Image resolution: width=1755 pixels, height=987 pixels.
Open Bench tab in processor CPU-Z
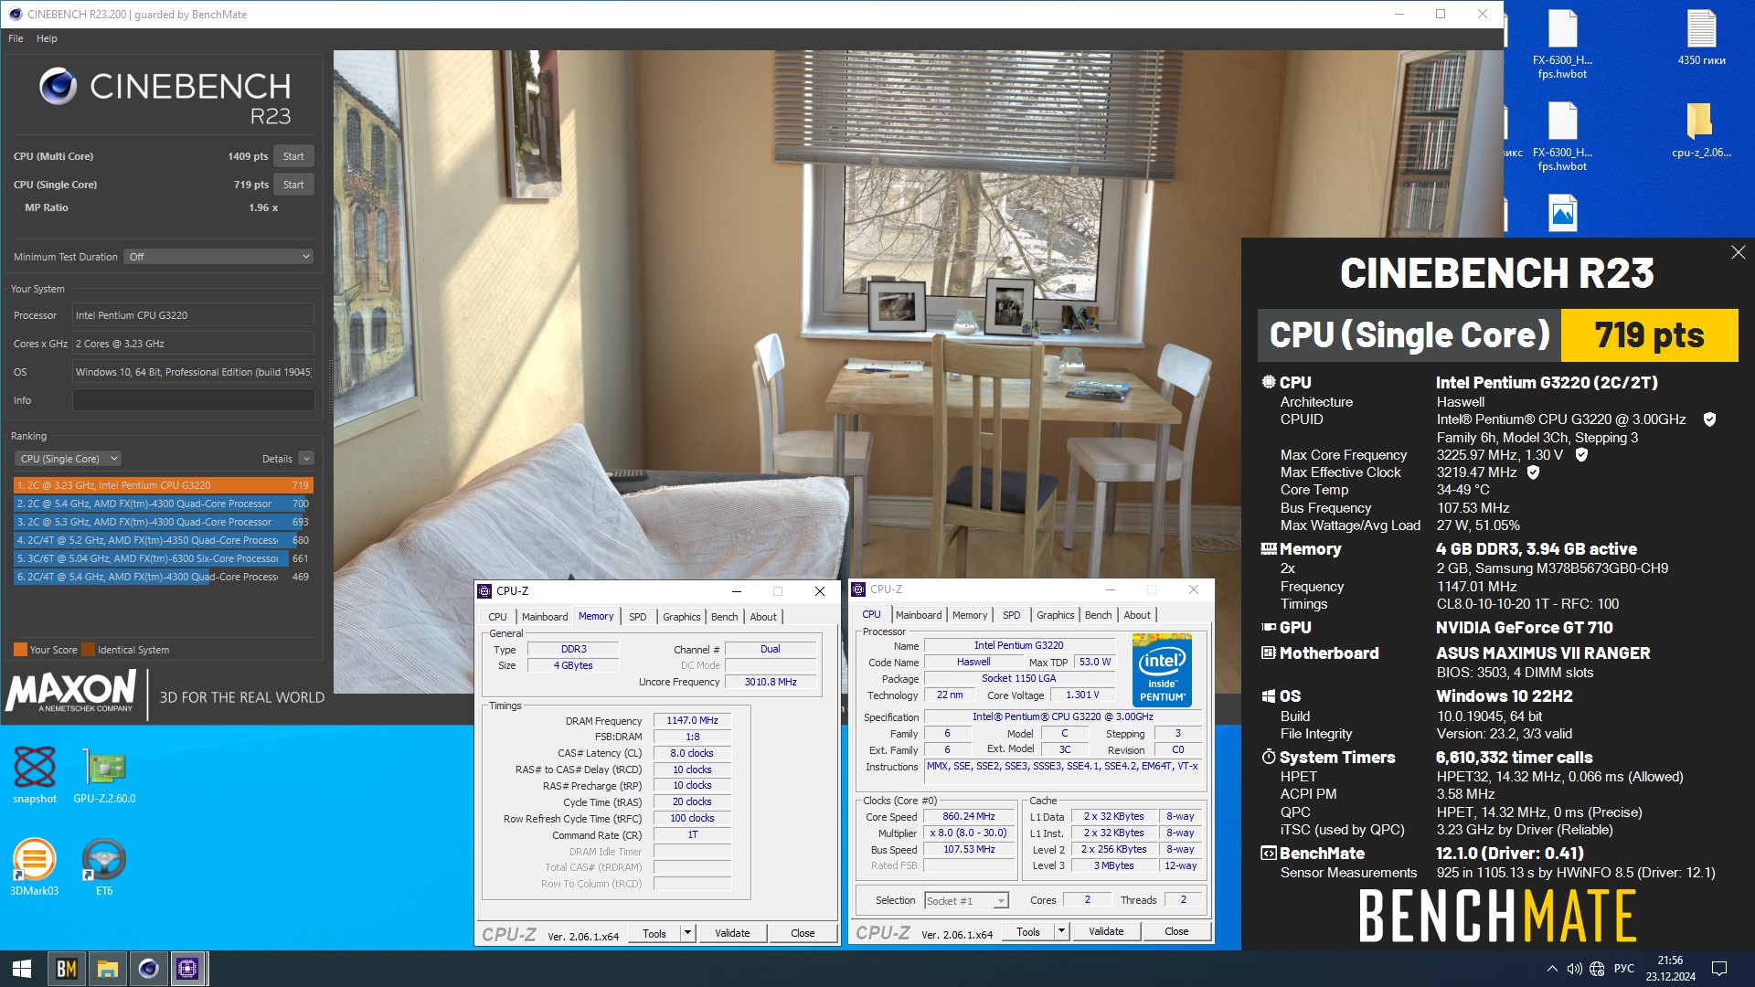[1099, 615]
